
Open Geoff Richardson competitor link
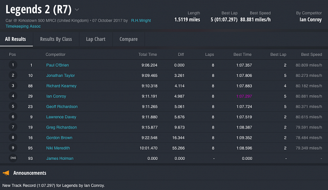(x=62, y=107)
